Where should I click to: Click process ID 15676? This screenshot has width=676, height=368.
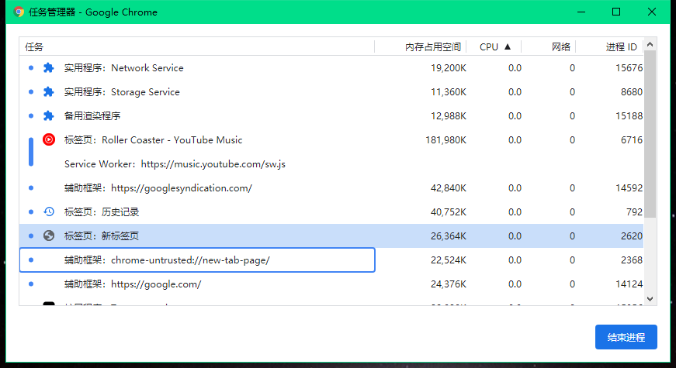[629, 68]
